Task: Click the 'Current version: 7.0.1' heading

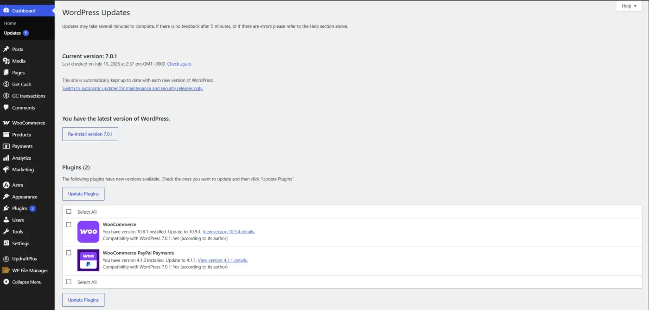Action: coord(89,56)
